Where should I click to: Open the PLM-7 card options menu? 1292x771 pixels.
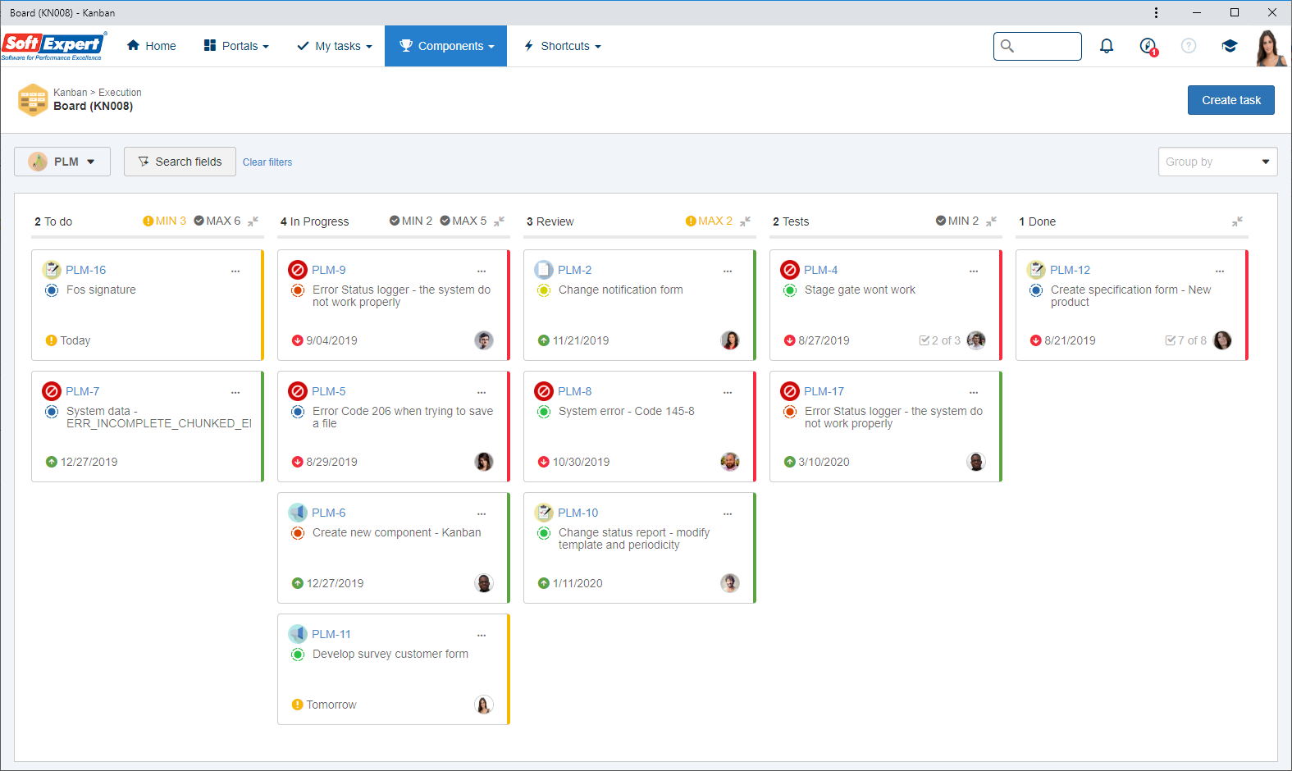click(235, 392)
